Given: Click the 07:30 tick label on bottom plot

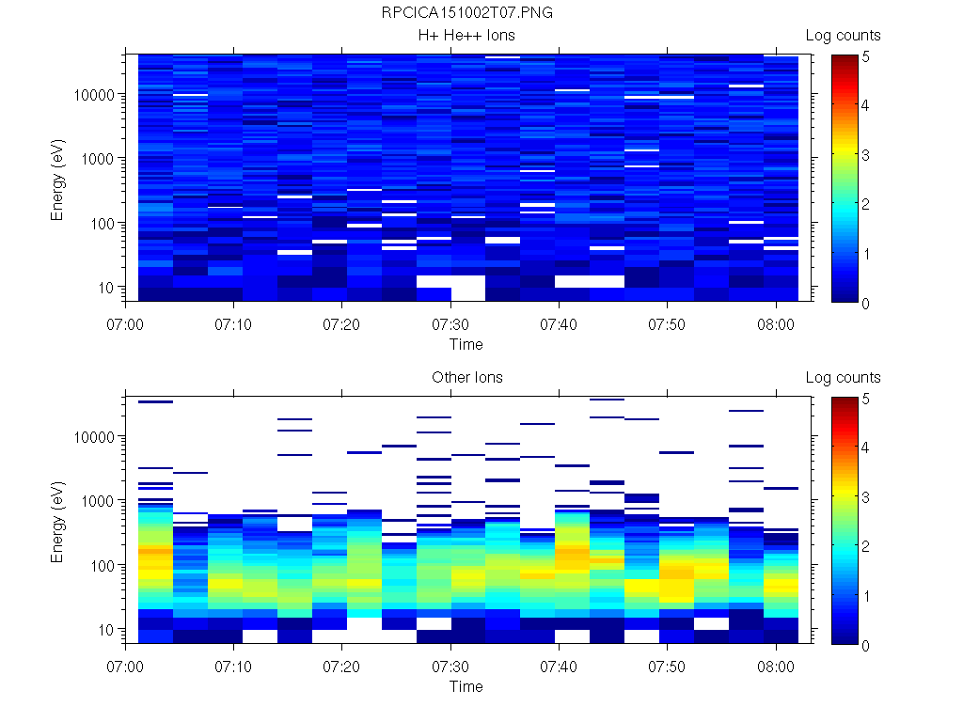Looking at the screenshot, I should 450,667.
